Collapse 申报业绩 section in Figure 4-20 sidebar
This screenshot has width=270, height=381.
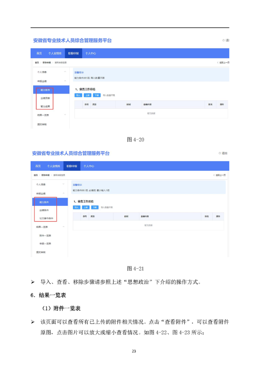pyautogui.click(x=64, y=81)
